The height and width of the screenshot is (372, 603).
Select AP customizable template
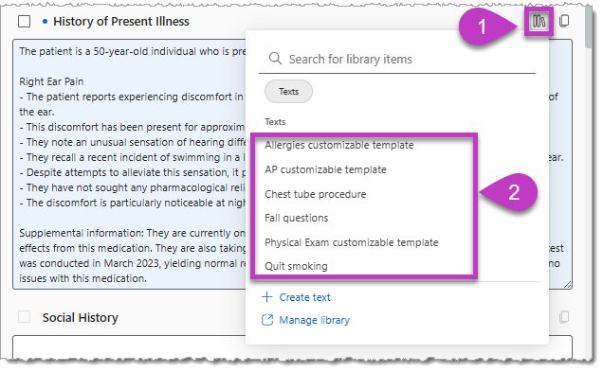[325, 169]
